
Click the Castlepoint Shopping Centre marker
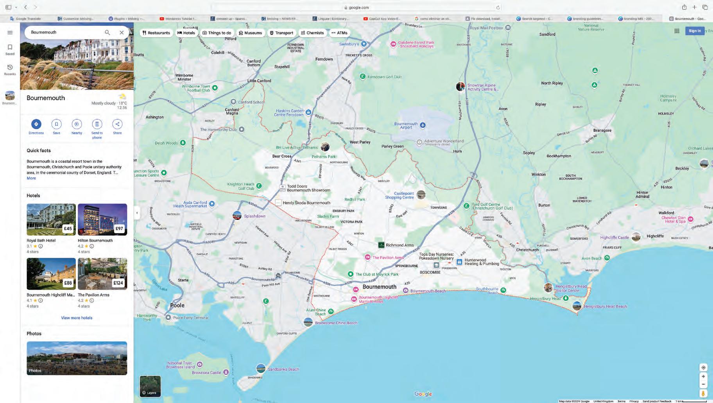[421, 194]
